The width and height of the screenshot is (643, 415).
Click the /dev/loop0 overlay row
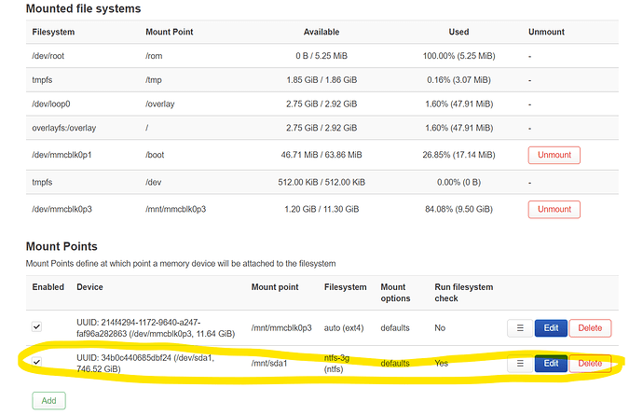[x=321, y=104]
